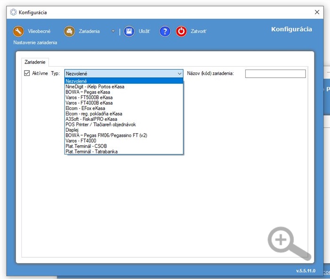Screen dimensions: 330x279
Task: Collapse the Typ combo box arrow
Action: [180, 73]
